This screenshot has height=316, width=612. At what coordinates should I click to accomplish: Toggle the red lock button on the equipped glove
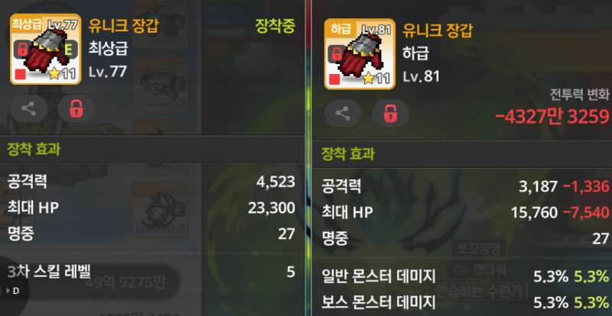[x=76, y=109]
